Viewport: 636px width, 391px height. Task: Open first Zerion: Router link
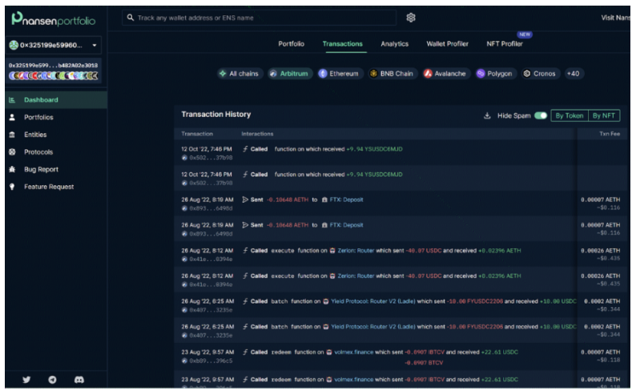[356, 250]
